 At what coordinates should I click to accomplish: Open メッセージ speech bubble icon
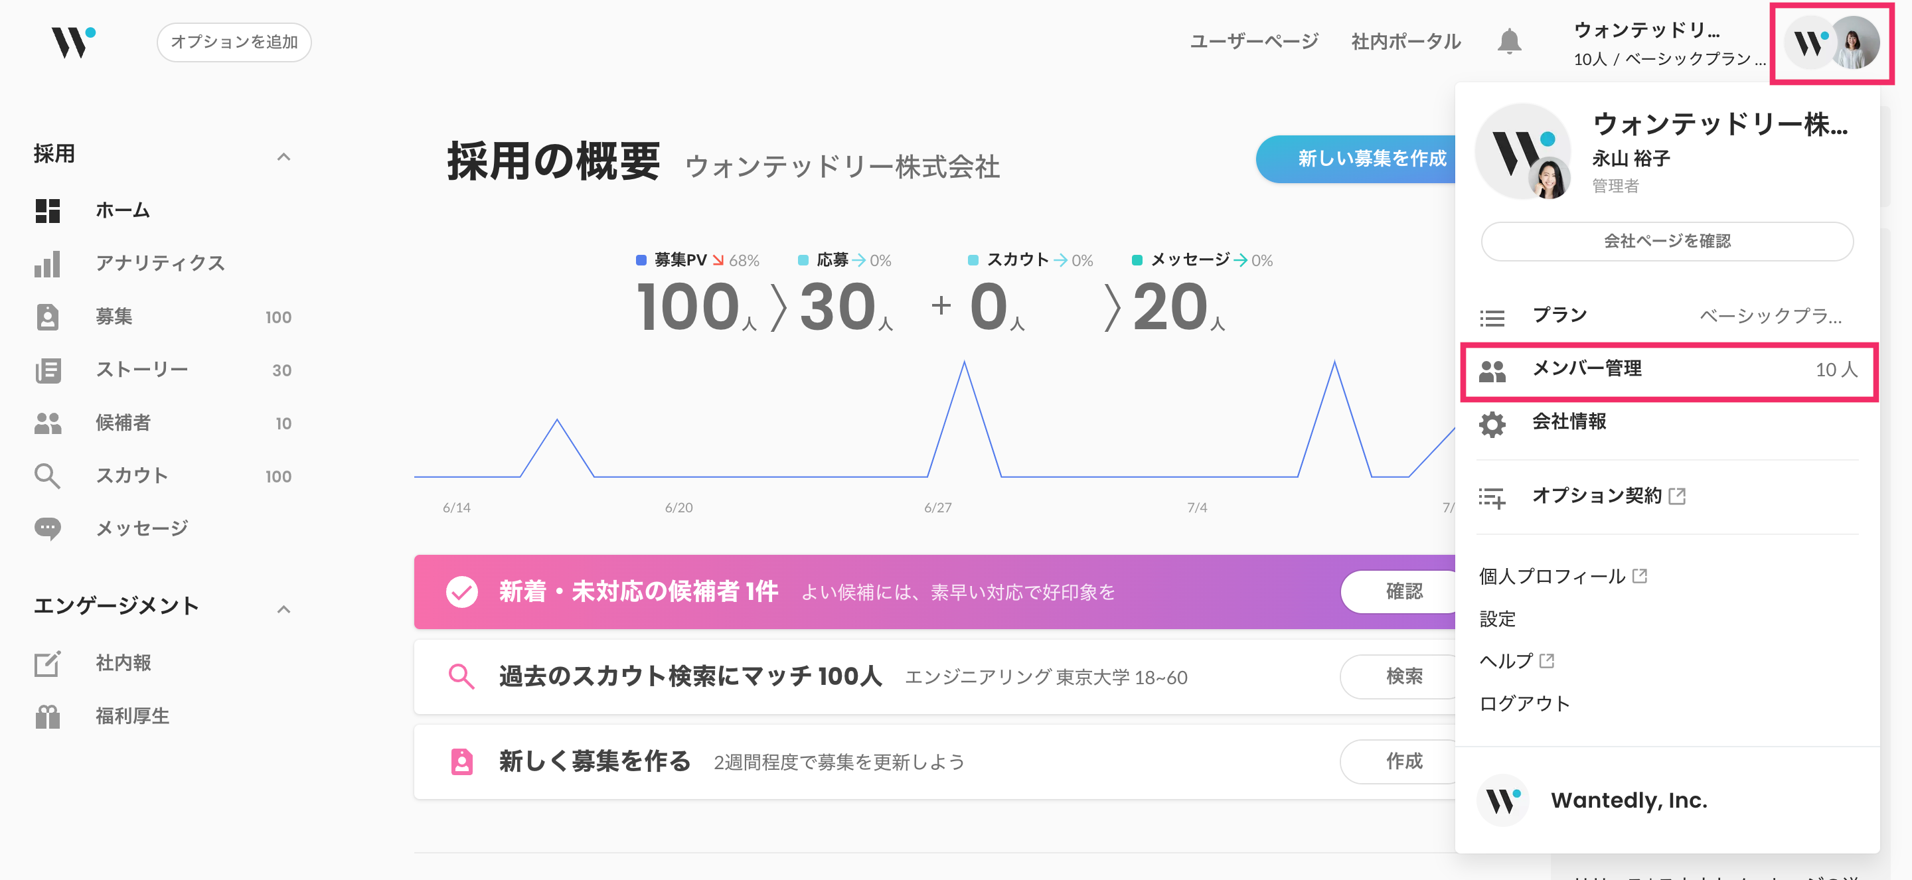(x=48, y=528)
